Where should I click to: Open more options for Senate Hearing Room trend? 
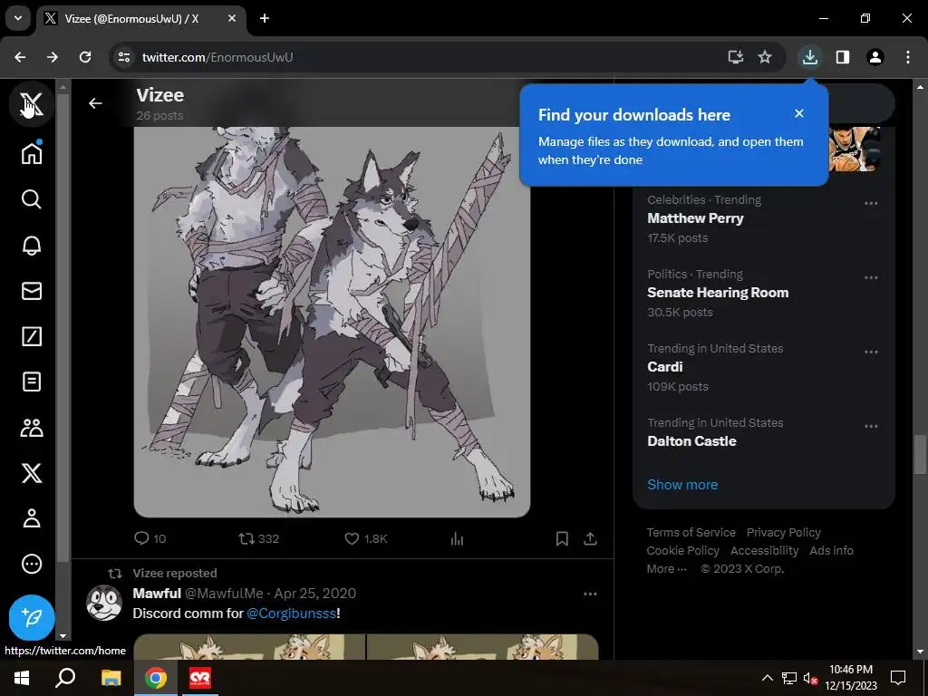[871, 277]
